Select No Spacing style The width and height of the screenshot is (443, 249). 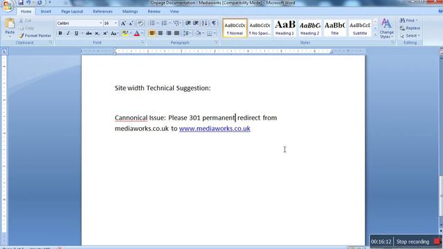pos(260,28)
